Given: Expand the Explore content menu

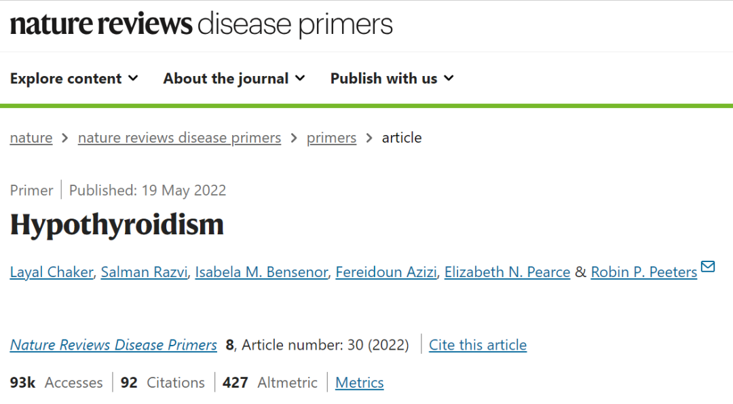Looking at the screenshot, I should click(x=74, y=79).
